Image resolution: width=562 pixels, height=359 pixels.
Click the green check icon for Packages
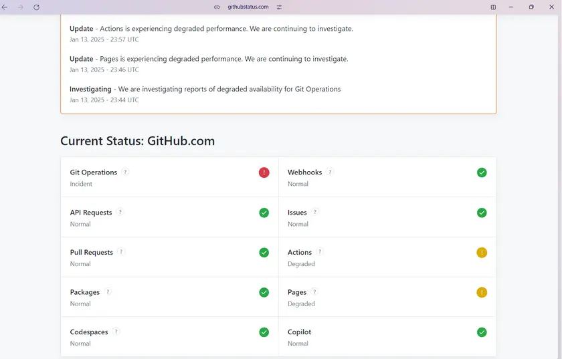(264, 292)
